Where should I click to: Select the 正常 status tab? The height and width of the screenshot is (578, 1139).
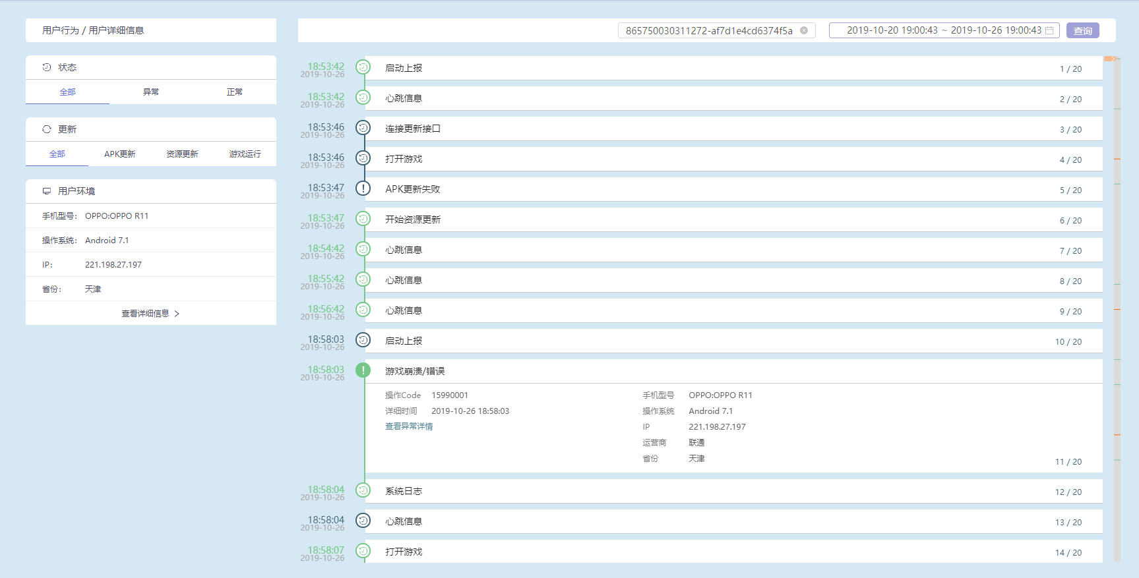tap(235, 92)
